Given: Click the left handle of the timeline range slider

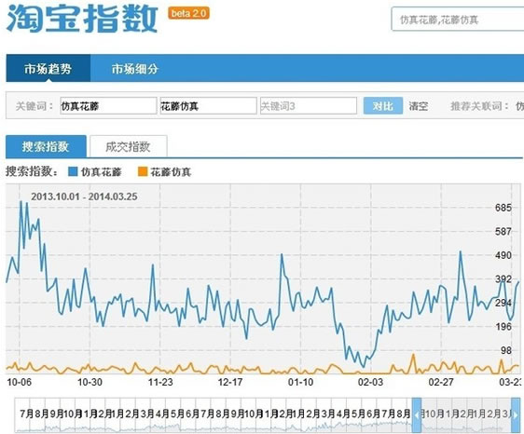Looking at the screenshot, I should [x=417, y=415].
